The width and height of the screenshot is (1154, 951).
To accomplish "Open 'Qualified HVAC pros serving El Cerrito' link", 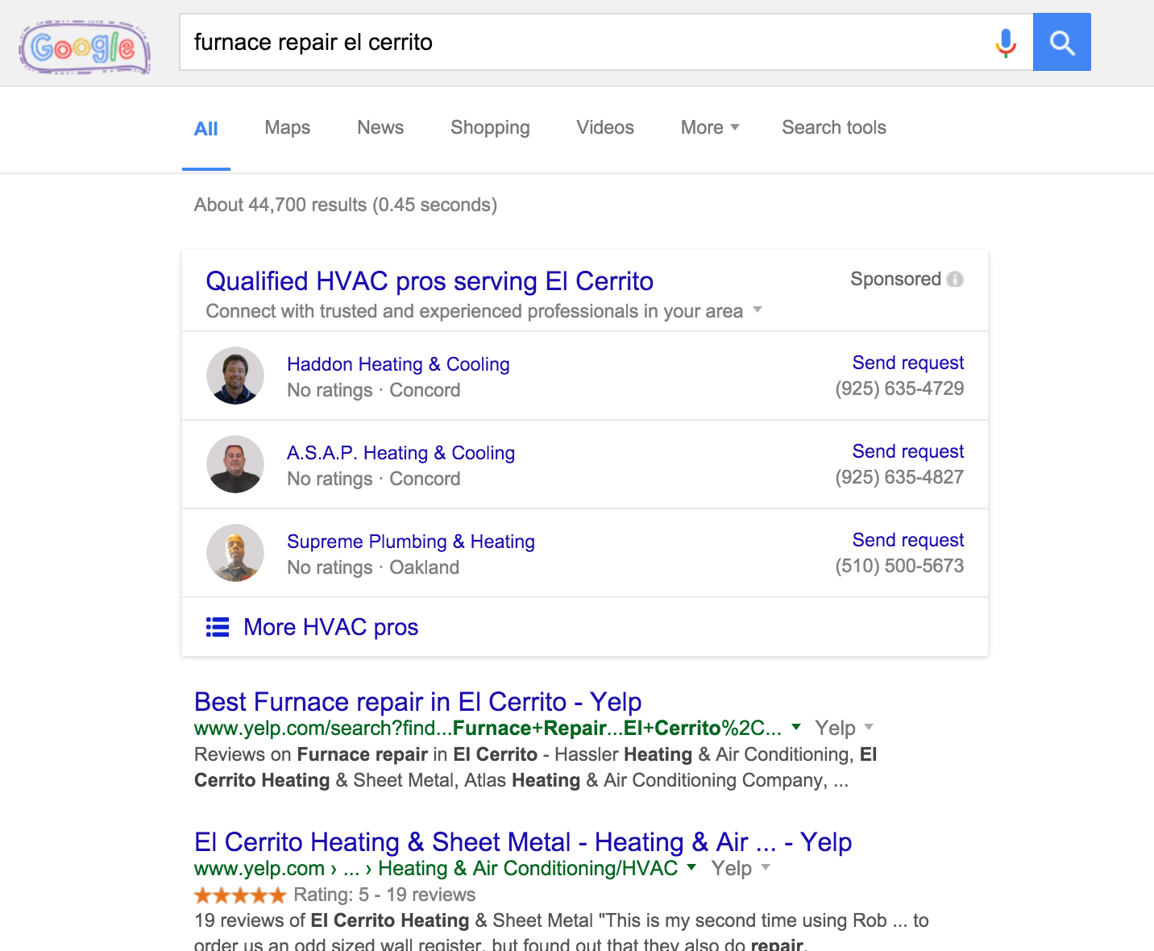I will tap(430, 281).
